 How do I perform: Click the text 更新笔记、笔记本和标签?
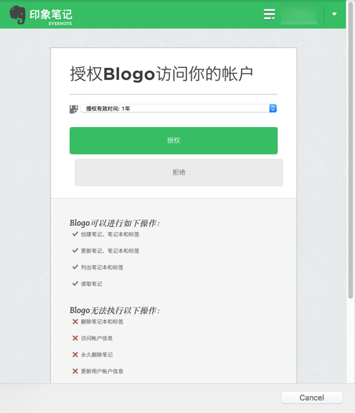(x=110, y=251)
